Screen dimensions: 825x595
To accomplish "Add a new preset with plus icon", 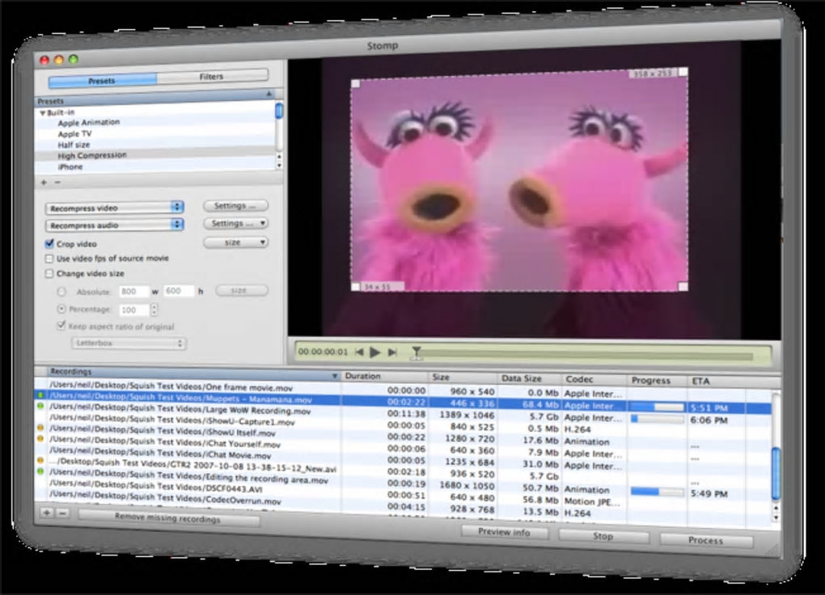I will click(x=44, y=182).
